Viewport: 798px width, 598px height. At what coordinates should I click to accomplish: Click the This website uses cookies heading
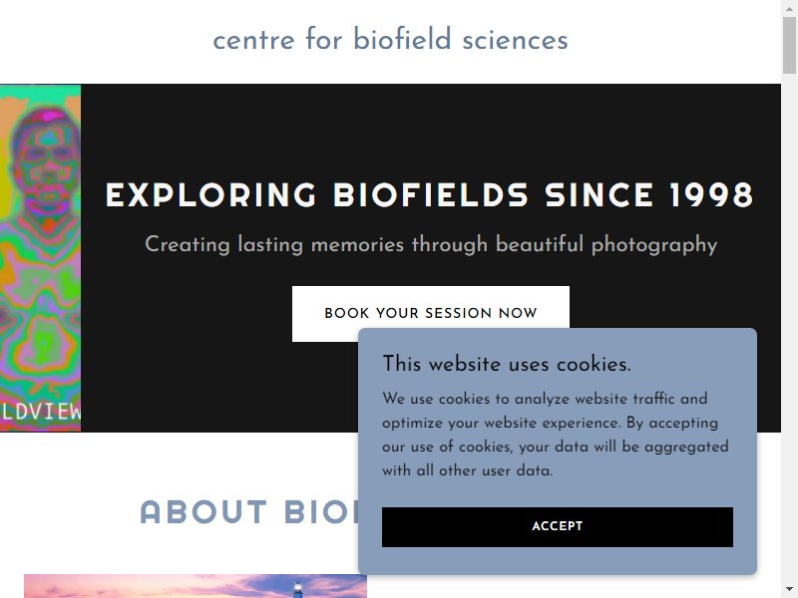507,364
